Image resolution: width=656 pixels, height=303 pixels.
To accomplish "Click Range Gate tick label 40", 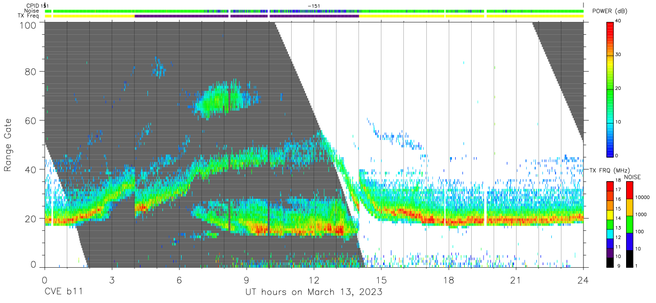I will pos(30,170).
